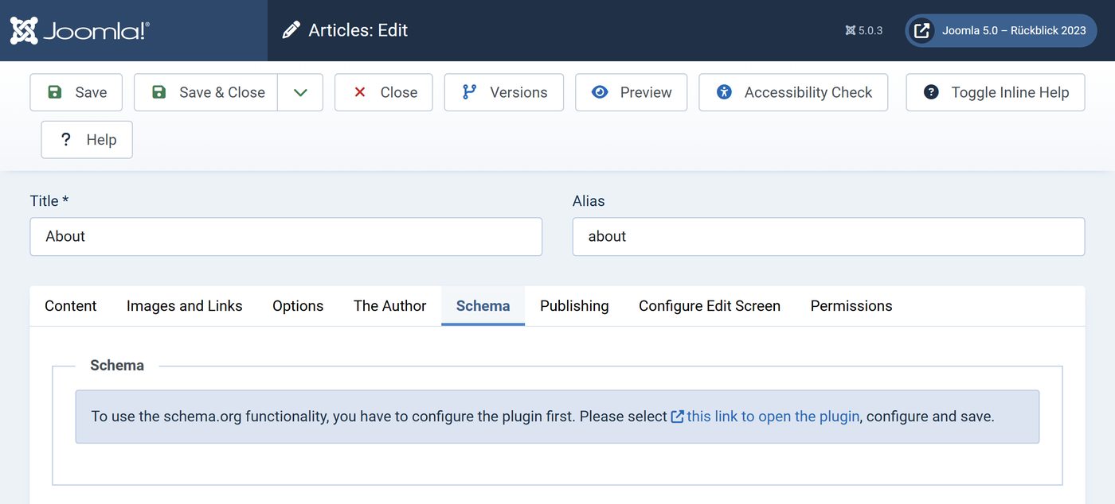Switch to the Publishing tab
1115x504 pixels.
[x=574, y=306]
